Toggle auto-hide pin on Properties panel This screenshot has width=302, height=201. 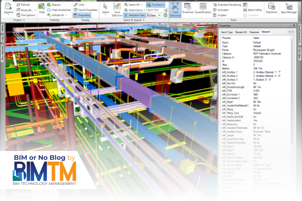tap(290, 25)
